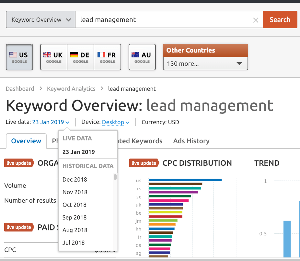Open the Device Desktop dropdown
This screenshot has width=300, height=261.
[116, 122]
